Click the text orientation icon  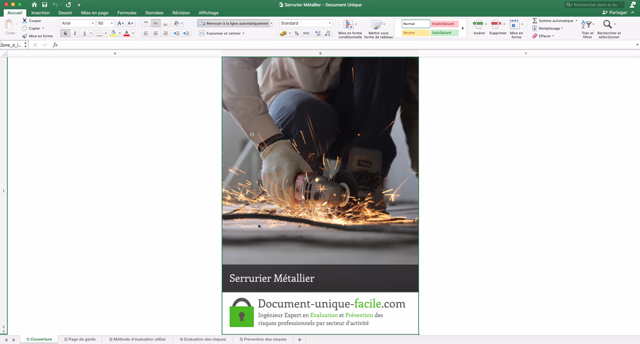point(177,23)
